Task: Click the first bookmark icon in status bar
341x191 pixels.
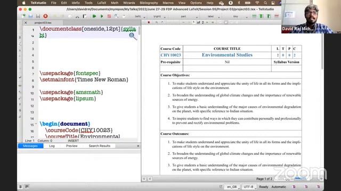Action: (x=294, y=187)
